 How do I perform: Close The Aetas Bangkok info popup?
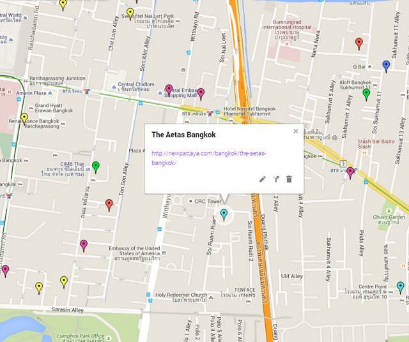coord(295,131)
